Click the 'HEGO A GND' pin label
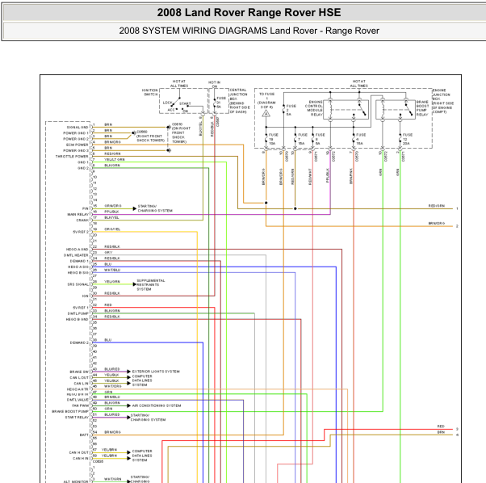Screen dimensions: 486x483 point(78,250)
